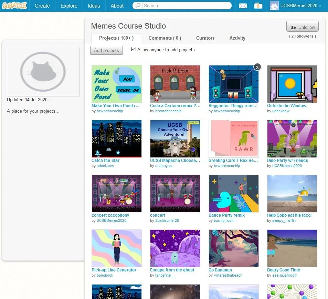Click the studio cat placeholder image

coord(43,71)
